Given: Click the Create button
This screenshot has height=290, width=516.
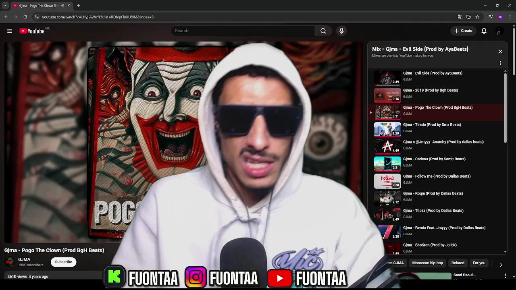Looking at the screenshot, I should pos(463,31).
